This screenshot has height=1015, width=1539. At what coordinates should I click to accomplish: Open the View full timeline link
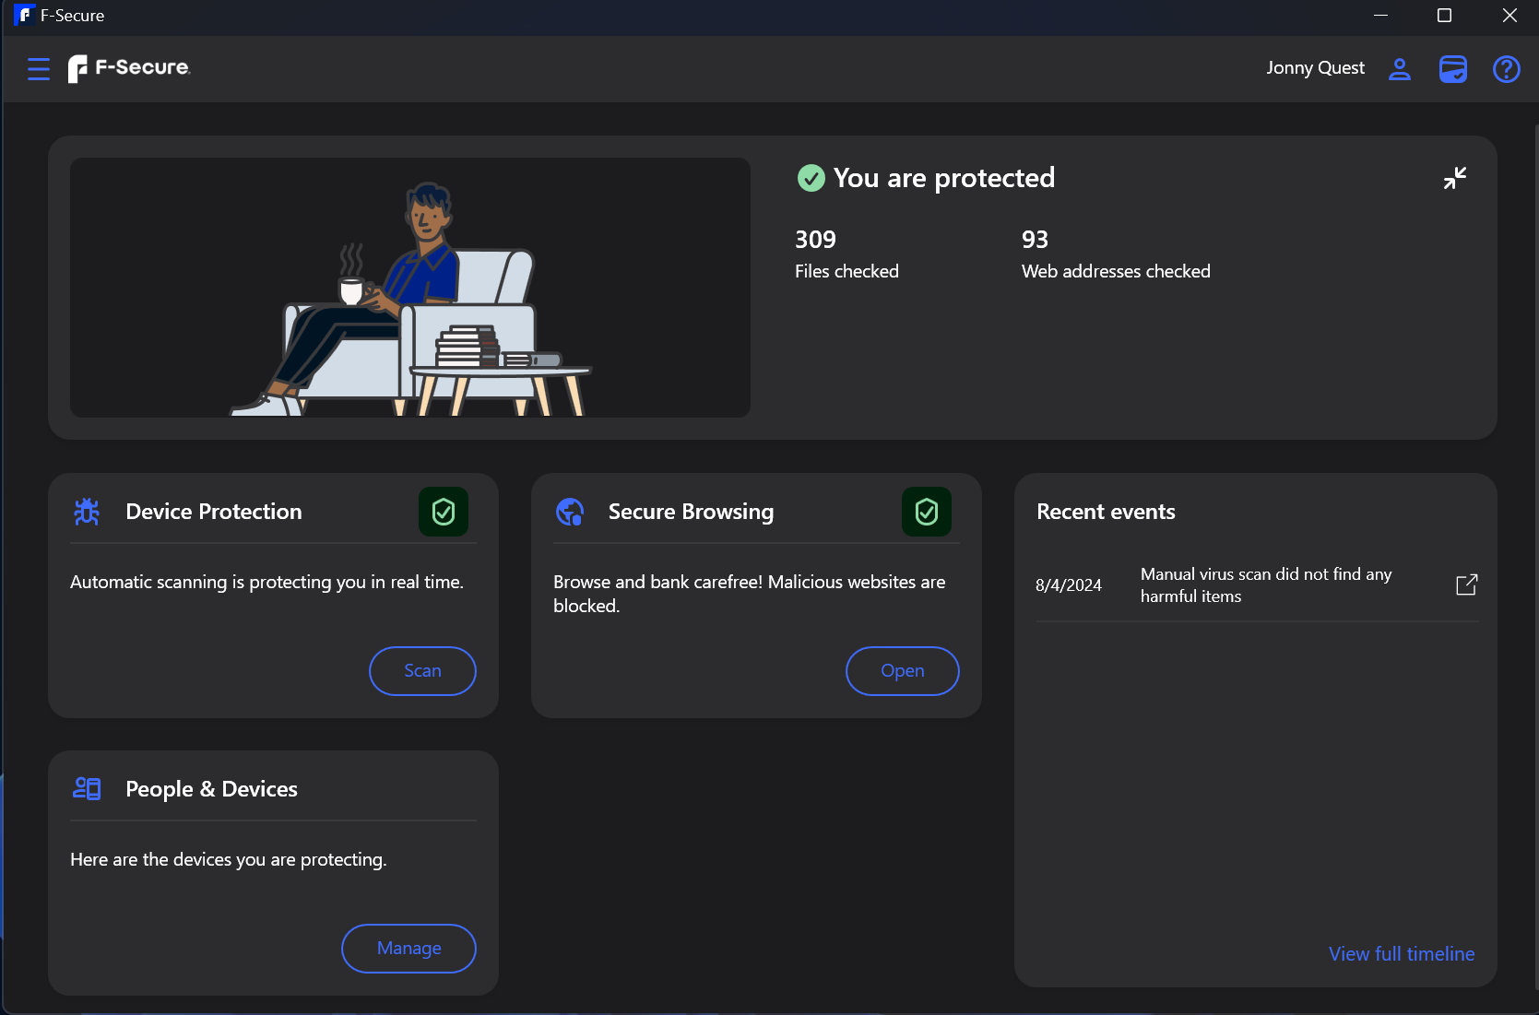pyautogui.click(x=1402, y=954)
